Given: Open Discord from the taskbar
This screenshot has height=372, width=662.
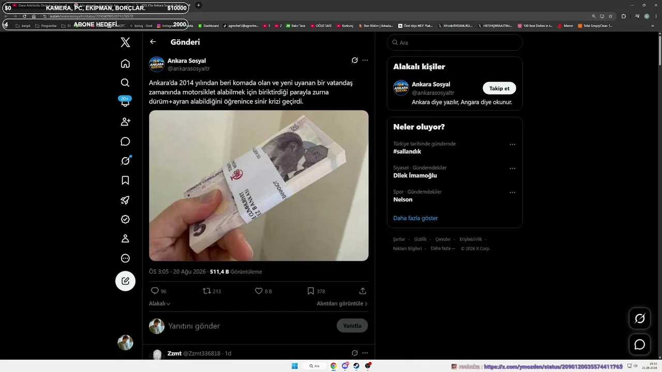Looking at the screenshot, I should pos(345,366).
